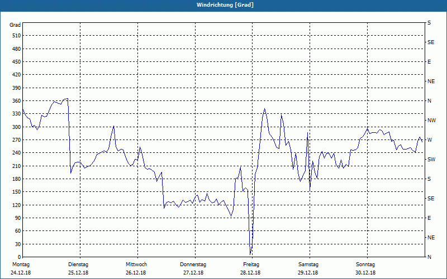Click the NW compass label
This screenshot has width=447, height=279.
(431, 121)
